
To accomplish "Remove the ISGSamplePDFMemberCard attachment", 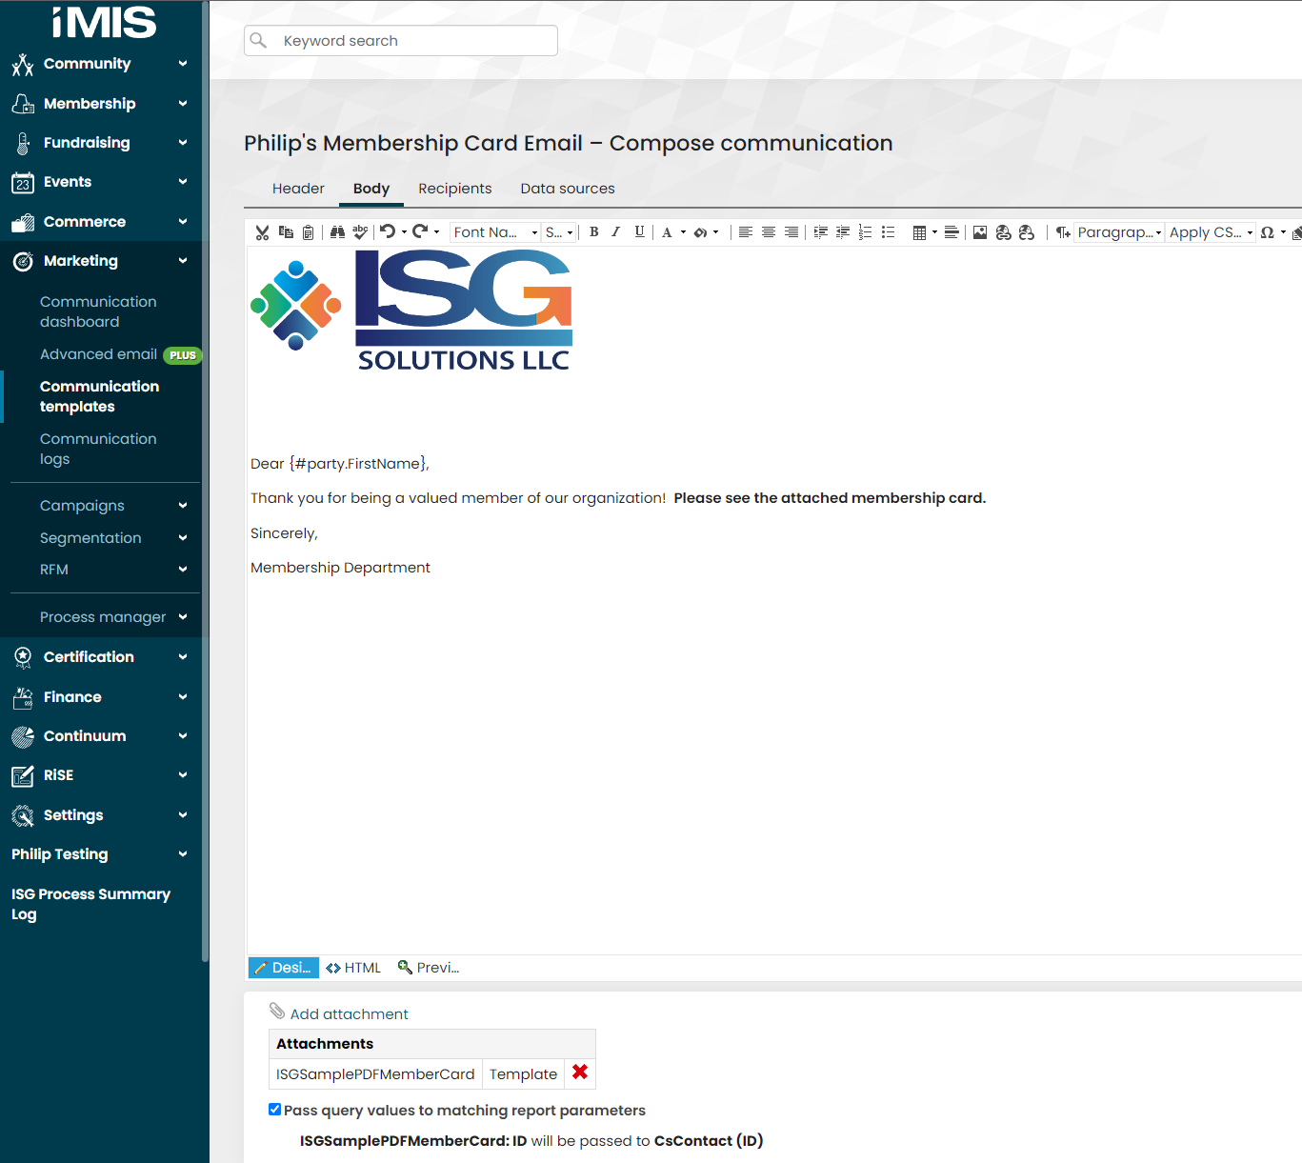I will 580,1073.
